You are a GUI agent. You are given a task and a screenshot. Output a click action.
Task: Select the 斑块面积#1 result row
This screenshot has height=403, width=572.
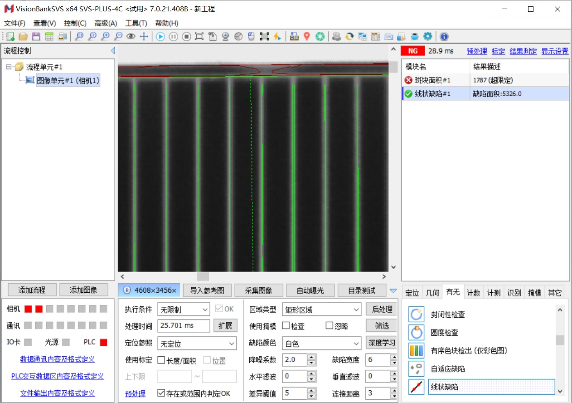point(485,80)
